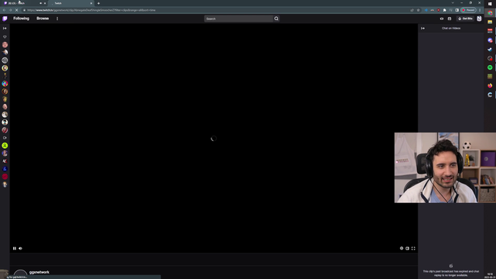This screenshot has width=496, height=279.
Task: Stop the page loading
Action: [16, 10]
